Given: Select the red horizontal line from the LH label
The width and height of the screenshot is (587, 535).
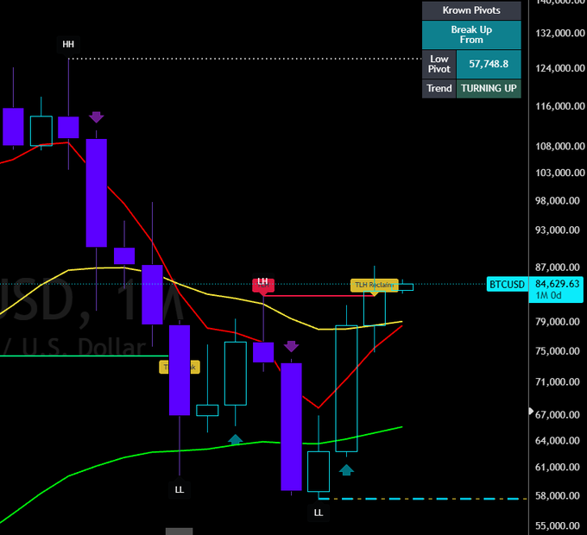Looking at the screenshot, I should (x=320, y=296).
